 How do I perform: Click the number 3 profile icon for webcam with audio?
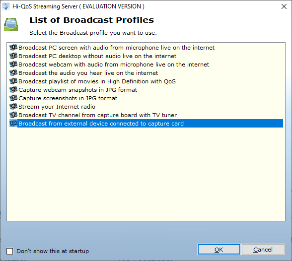[x=13, y=64]
